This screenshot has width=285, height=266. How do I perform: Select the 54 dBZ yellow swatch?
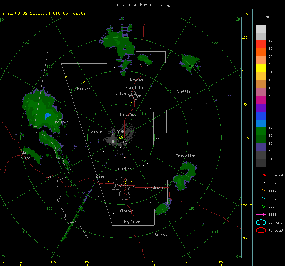pos(261,68)
